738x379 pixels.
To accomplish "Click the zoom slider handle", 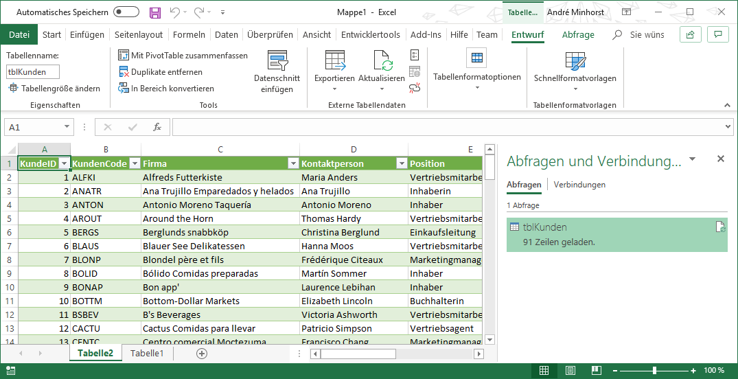I will click(655, 371).
